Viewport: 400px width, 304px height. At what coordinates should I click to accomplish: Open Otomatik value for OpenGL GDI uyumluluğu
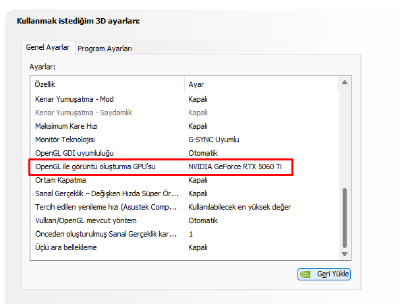pos(203,153)
